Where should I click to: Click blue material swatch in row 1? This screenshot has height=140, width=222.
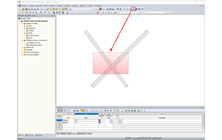(100, 120)
